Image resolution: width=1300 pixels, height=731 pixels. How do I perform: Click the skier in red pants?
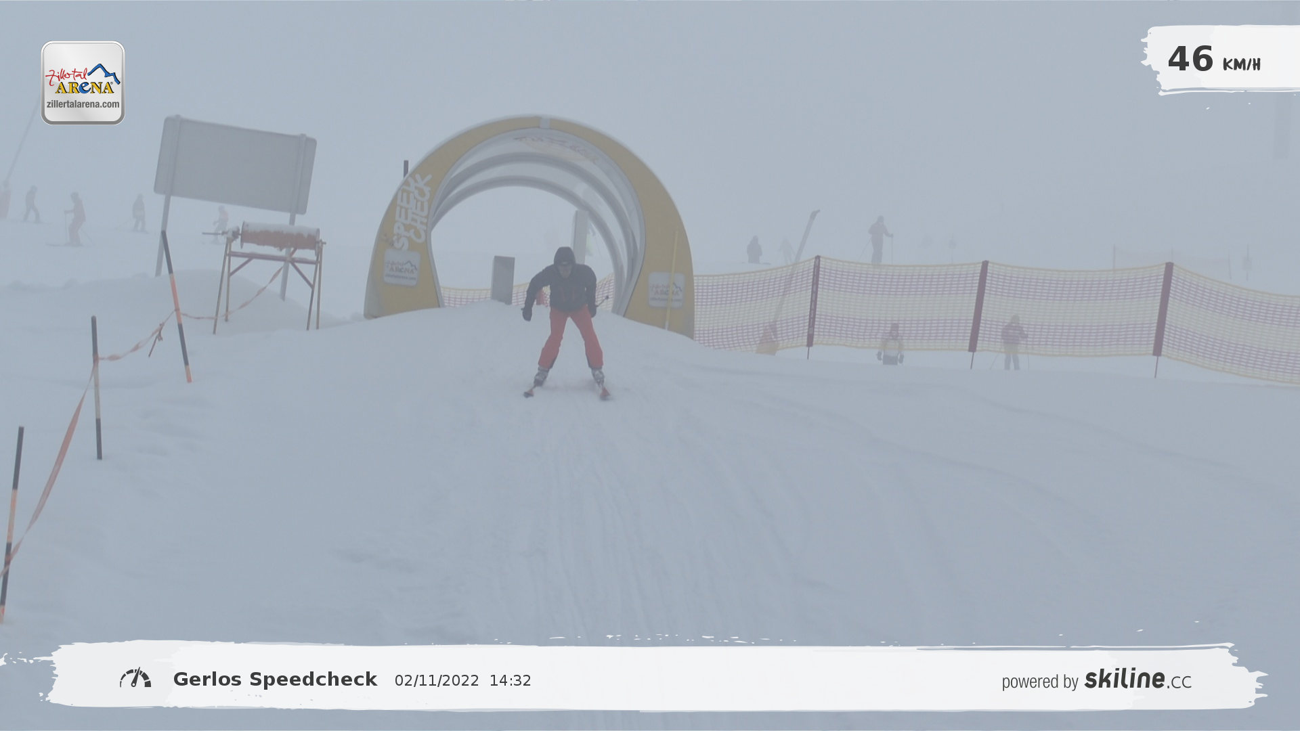click(567, 318)
